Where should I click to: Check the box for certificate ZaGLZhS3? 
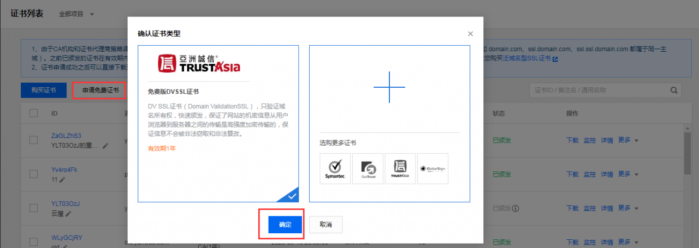[x=34, y=140]
